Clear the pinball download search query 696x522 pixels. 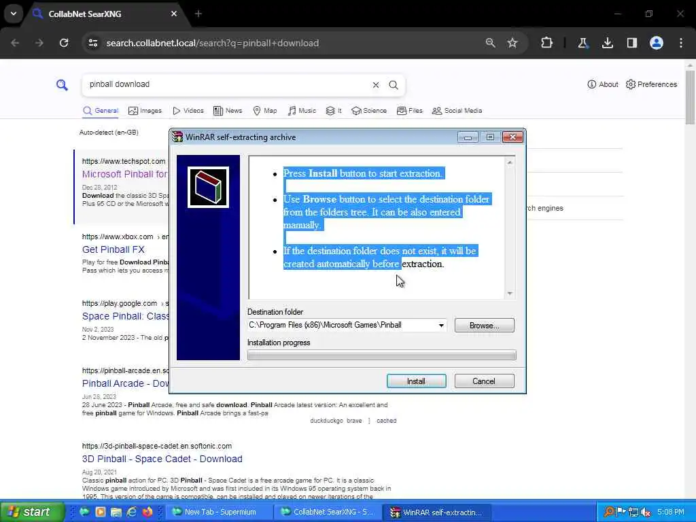pyautogui.click(x=375, y=85)
